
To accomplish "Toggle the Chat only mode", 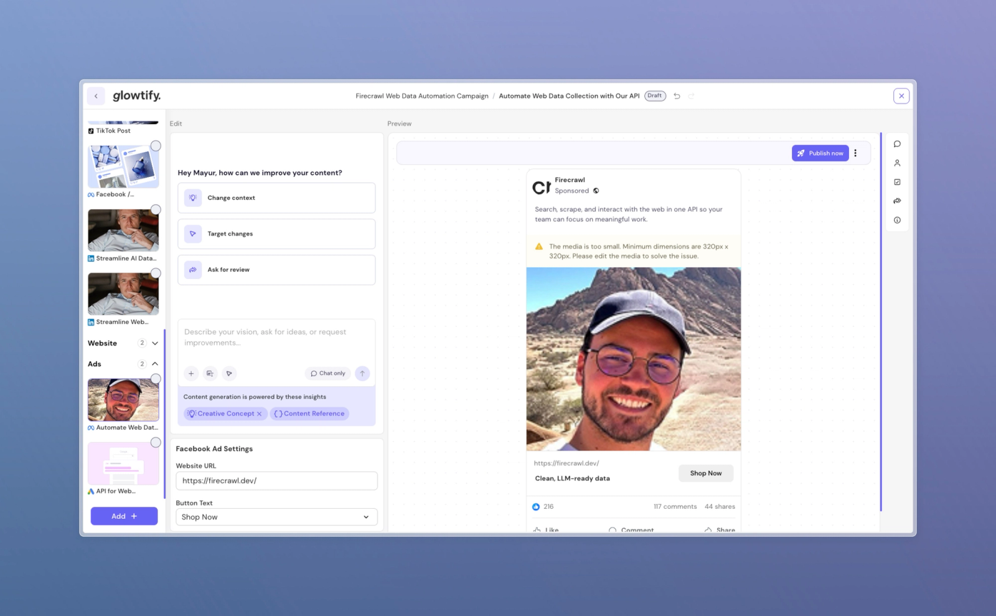I will click(328, 374).
